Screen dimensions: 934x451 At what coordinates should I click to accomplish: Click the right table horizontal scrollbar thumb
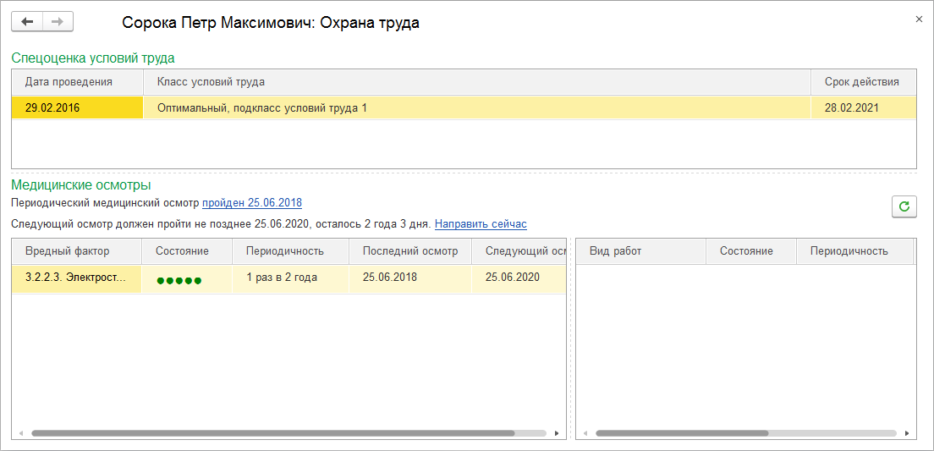(682, 433)
